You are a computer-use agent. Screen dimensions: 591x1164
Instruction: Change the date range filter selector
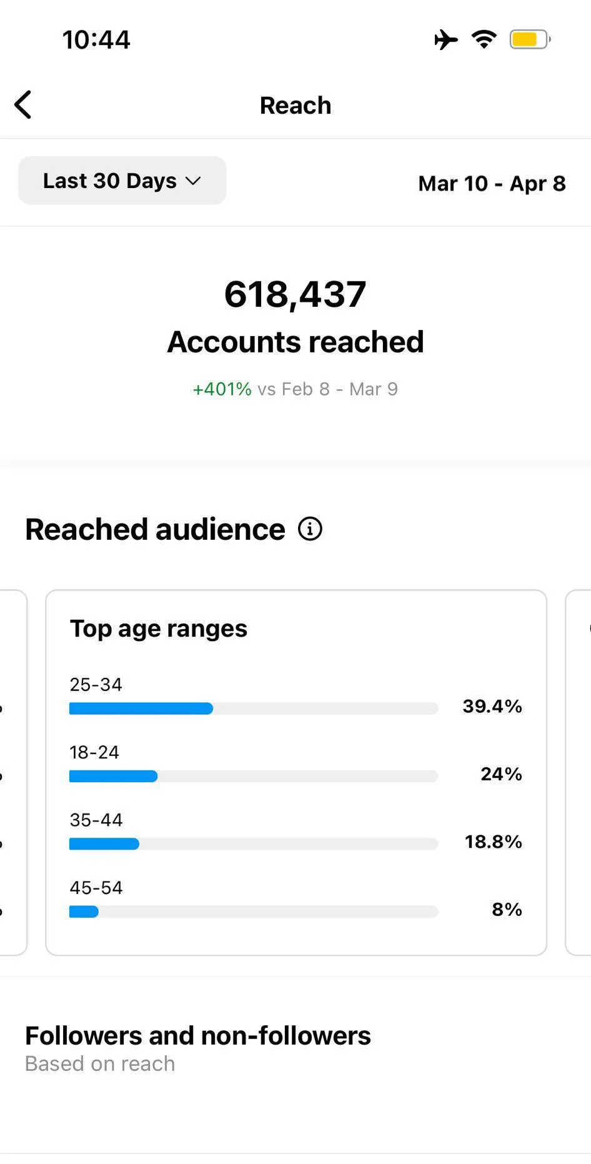(x=122, y=181)
